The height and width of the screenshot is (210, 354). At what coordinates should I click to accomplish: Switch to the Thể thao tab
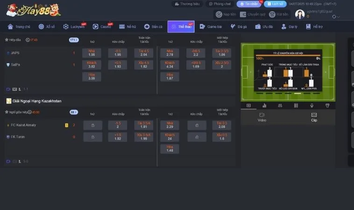pyautogui.click(x=181, y=27)
